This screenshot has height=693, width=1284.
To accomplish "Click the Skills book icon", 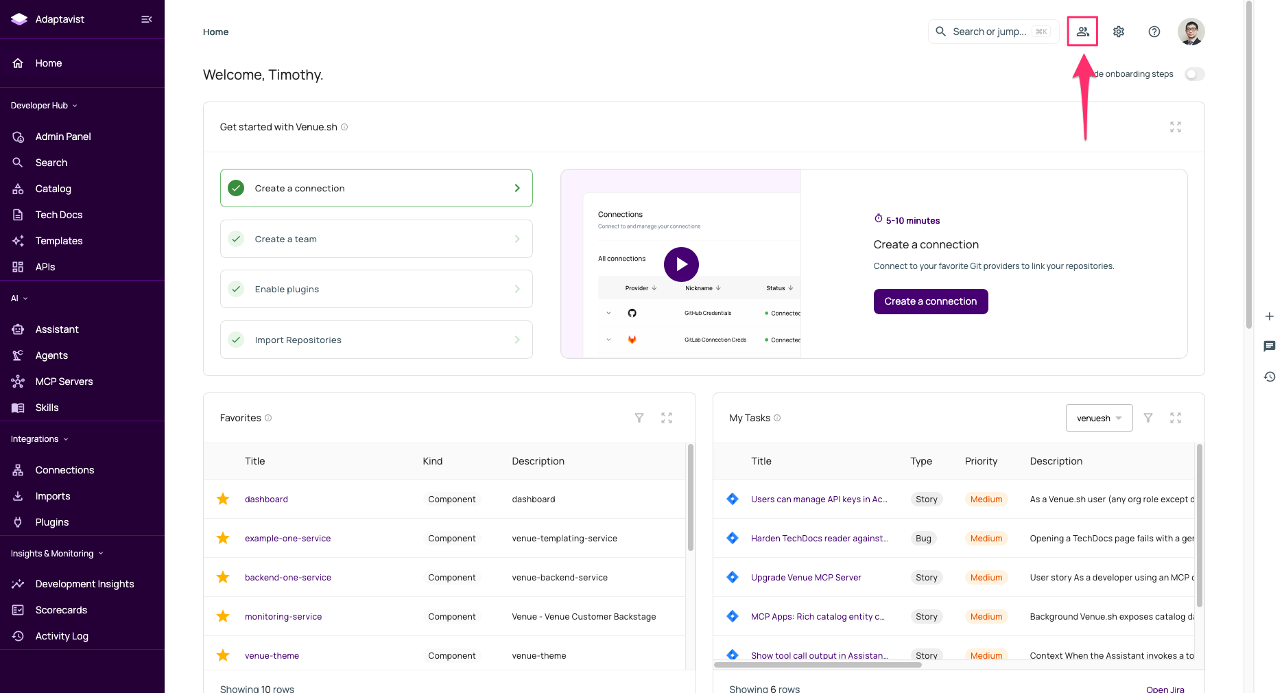I will coord(18,408).
